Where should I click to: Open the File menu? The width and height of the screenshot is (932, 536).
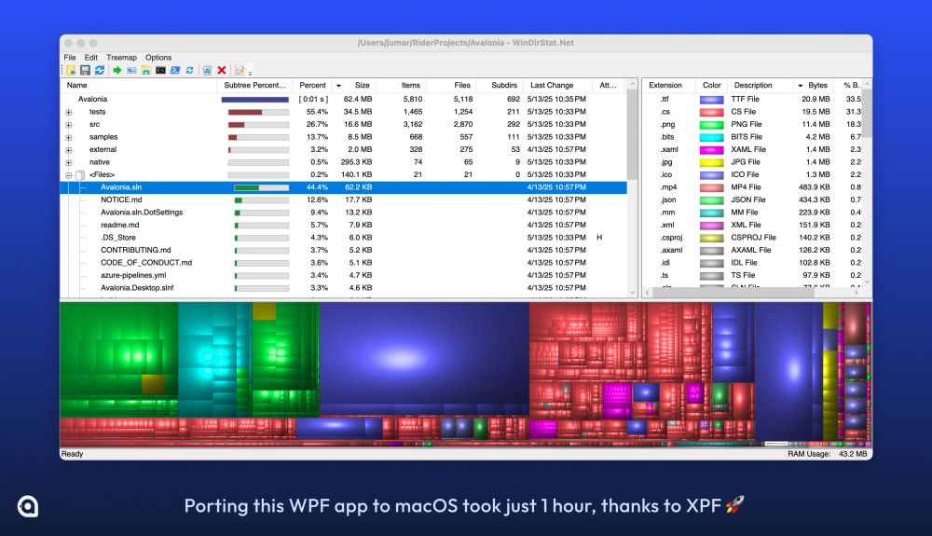pyautogui.click(x=70, y=58)
